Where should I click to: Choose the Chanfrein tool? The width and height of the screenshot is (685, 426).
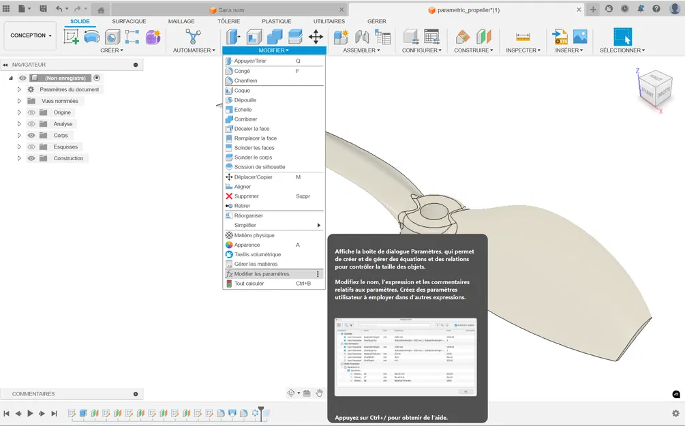click(245, 80)
